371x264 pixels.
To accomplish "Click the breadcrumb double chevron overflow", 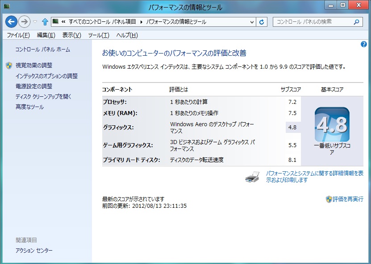I will click(x=63, y=22).
